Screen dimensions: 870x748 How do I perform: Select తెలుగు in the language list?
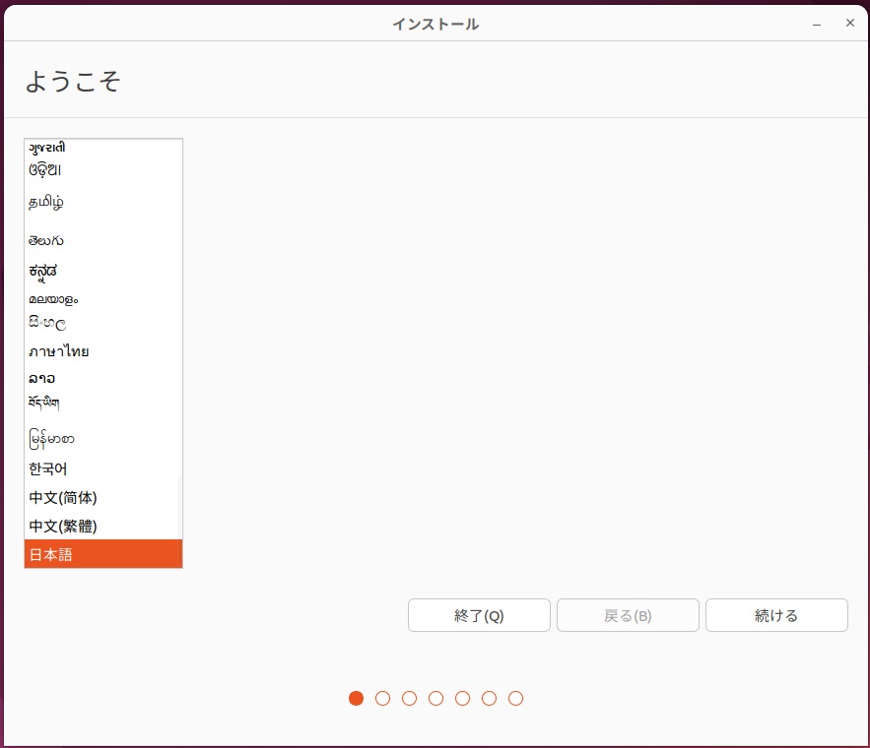[103, 240]
